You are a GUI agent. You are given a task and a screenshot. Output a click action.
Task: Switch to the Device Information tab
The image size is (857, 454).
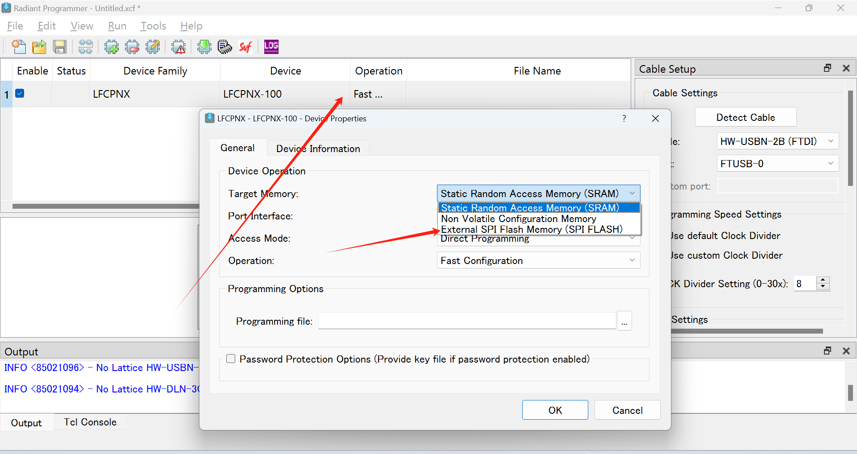pyautogui.click(x=318, y=149)
